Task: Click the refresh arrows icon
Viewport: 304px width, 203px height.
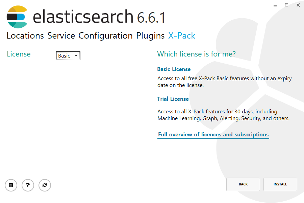Action: [x=45, y=185]
